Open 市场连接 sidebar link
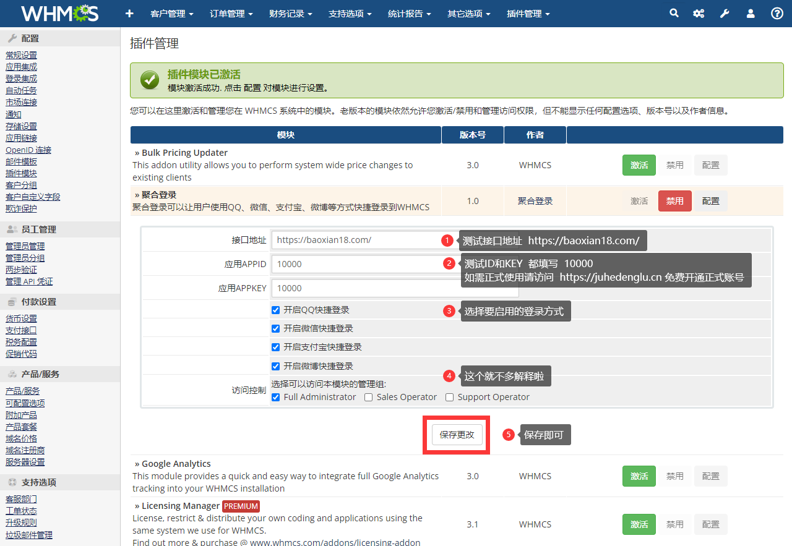 (21, 102)
